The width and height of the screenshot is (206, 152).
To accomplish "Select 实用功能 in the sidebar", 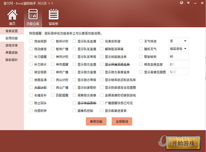I will pos(12,38).
